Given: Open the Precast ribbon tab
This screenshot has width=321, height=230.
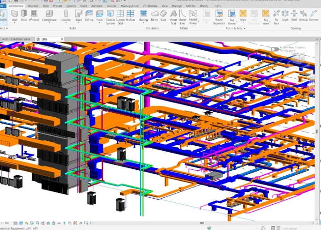Looking at the screenshot, I should 57,6.
